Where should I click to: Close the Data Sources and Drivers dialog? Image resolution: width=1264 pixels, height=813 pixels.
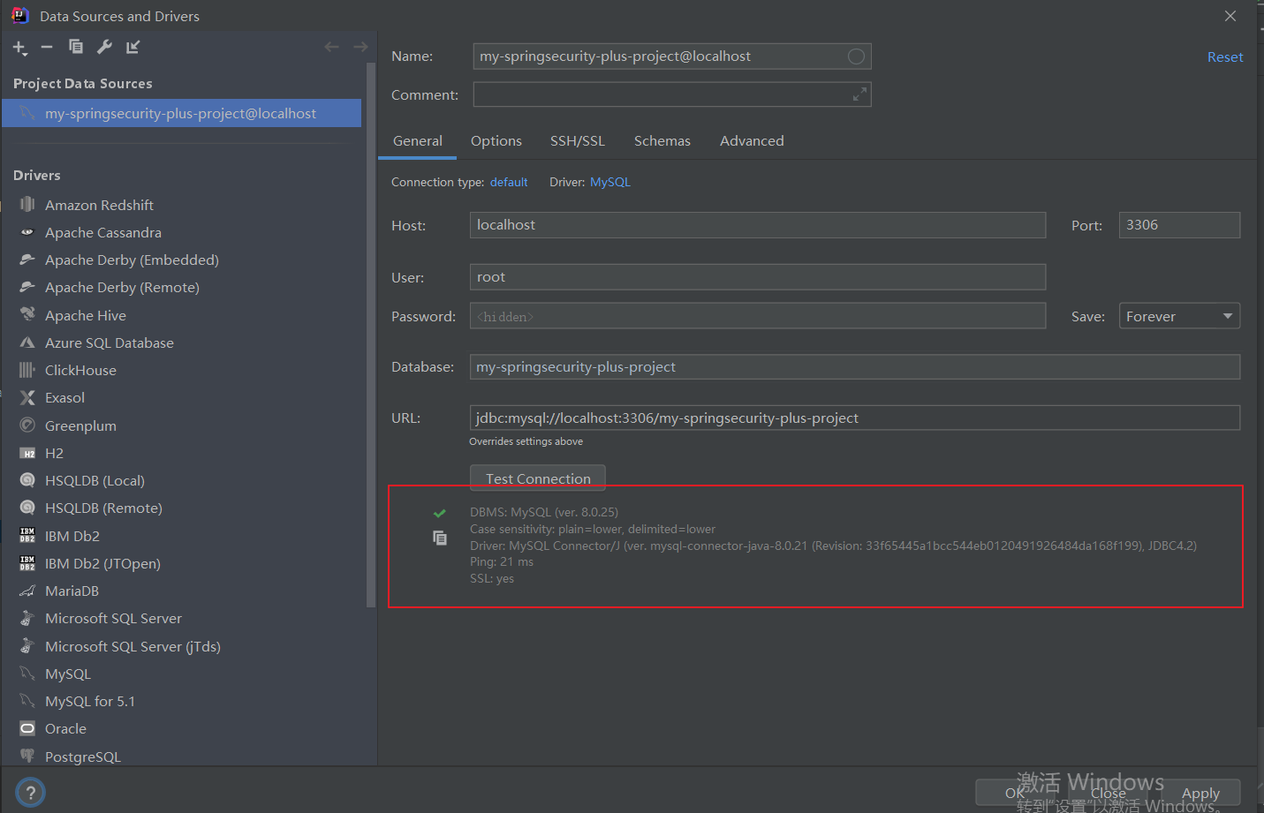(1230, 16)
